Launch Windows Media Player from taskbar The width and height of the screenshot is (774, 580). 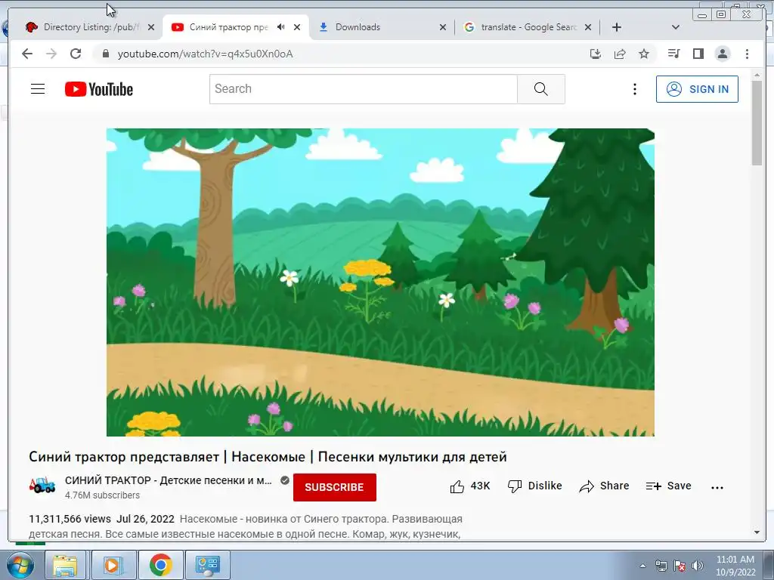113,565
